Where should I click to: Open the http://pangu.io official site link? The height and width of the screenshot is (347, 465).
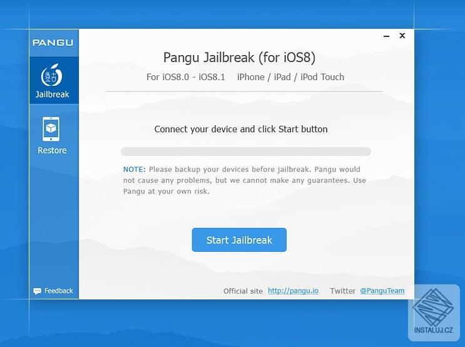(293, 291)
